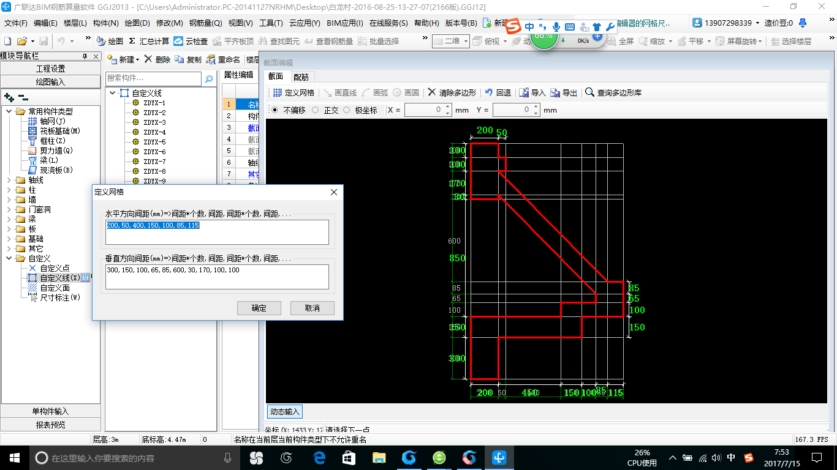
Task: Click the collapse-all minus icon in navigator
Action: [23, 97]
